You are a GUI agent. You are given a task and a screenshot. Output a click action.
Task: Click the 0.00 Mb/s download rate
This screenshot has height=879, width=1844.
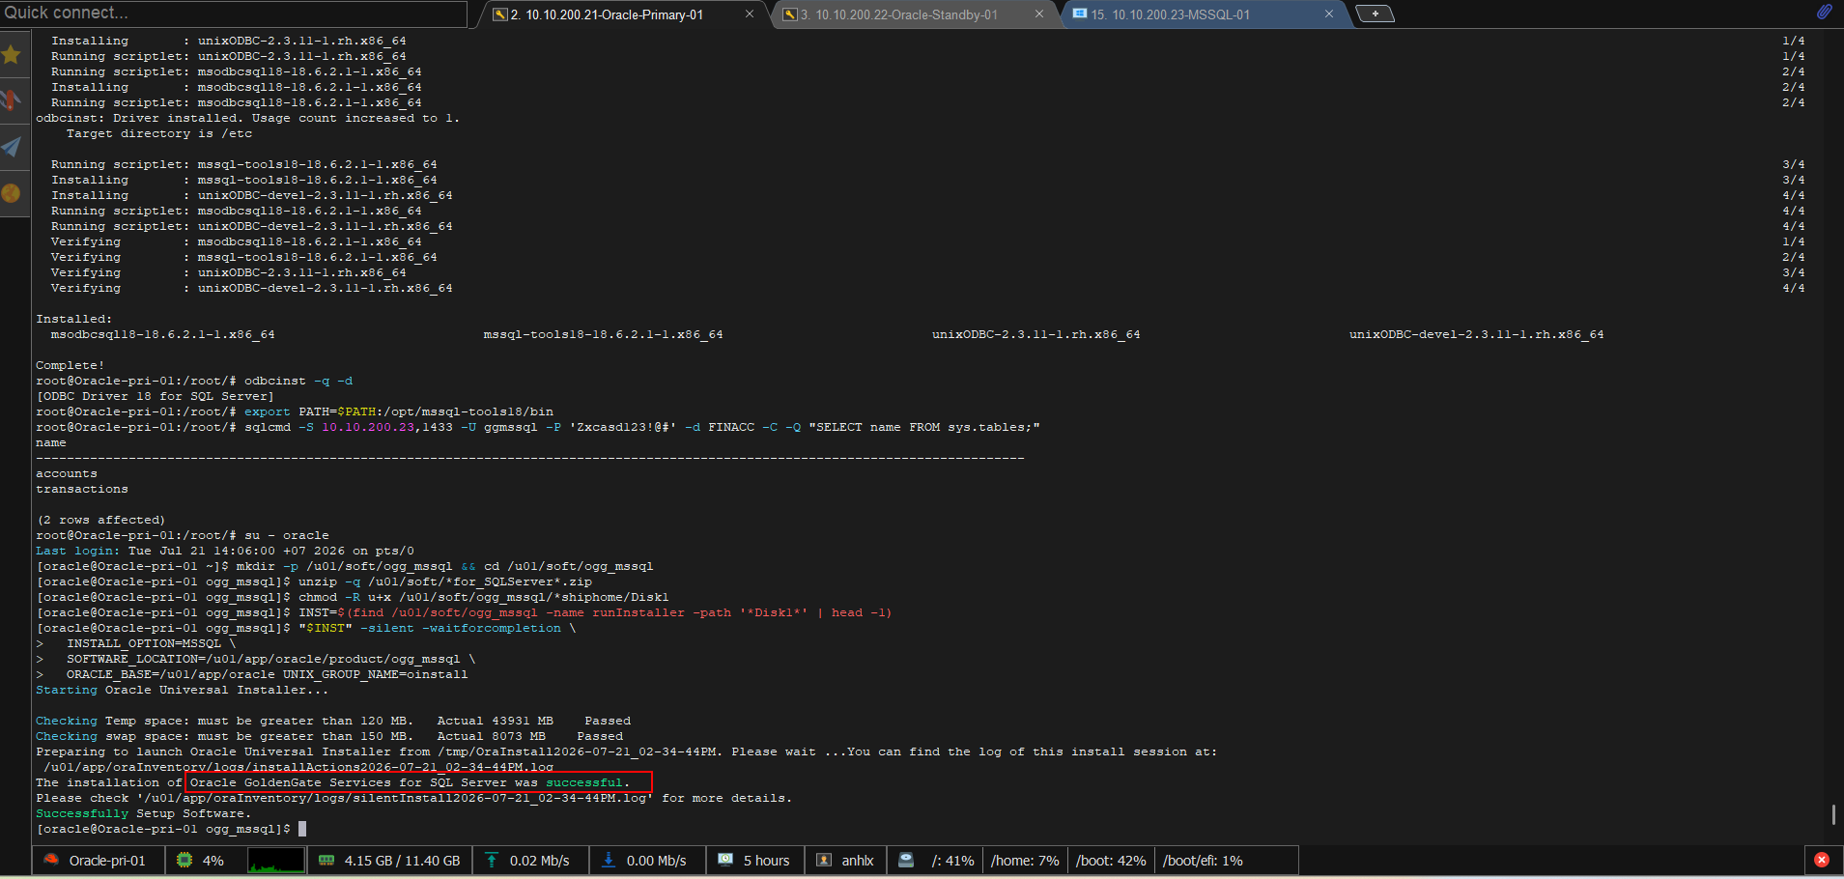(657, 861)
